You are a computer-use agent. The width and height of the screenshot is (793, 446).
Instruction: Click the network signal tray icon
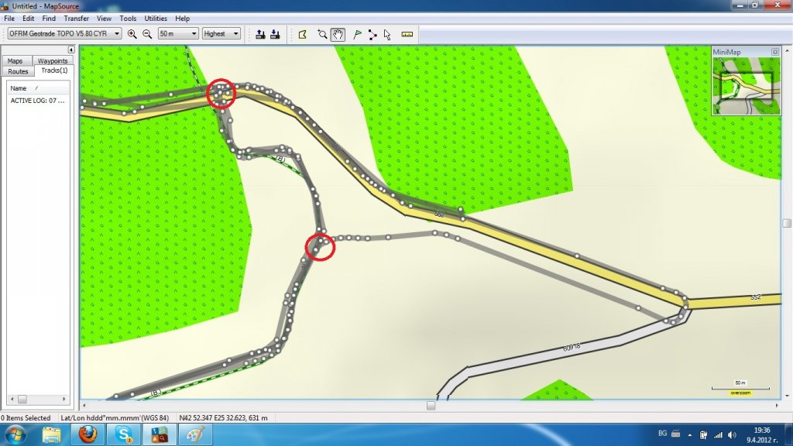click(718, 435)
